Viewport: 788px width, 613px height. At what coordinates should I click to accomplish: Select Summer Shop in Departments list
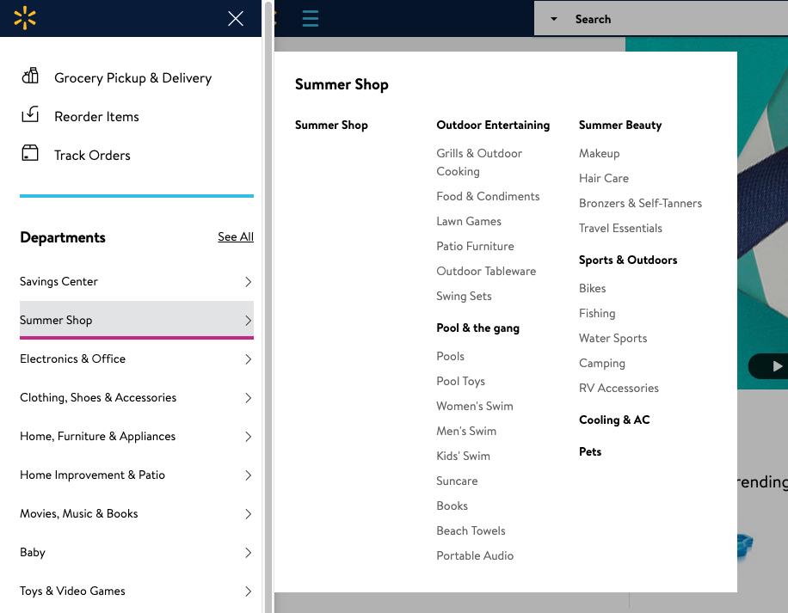coord(137,321)
